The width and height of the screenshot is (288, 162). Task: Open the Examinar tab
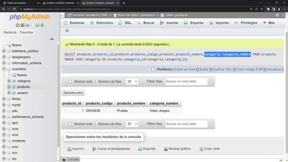pyautogui.click(x=74, y=23)
